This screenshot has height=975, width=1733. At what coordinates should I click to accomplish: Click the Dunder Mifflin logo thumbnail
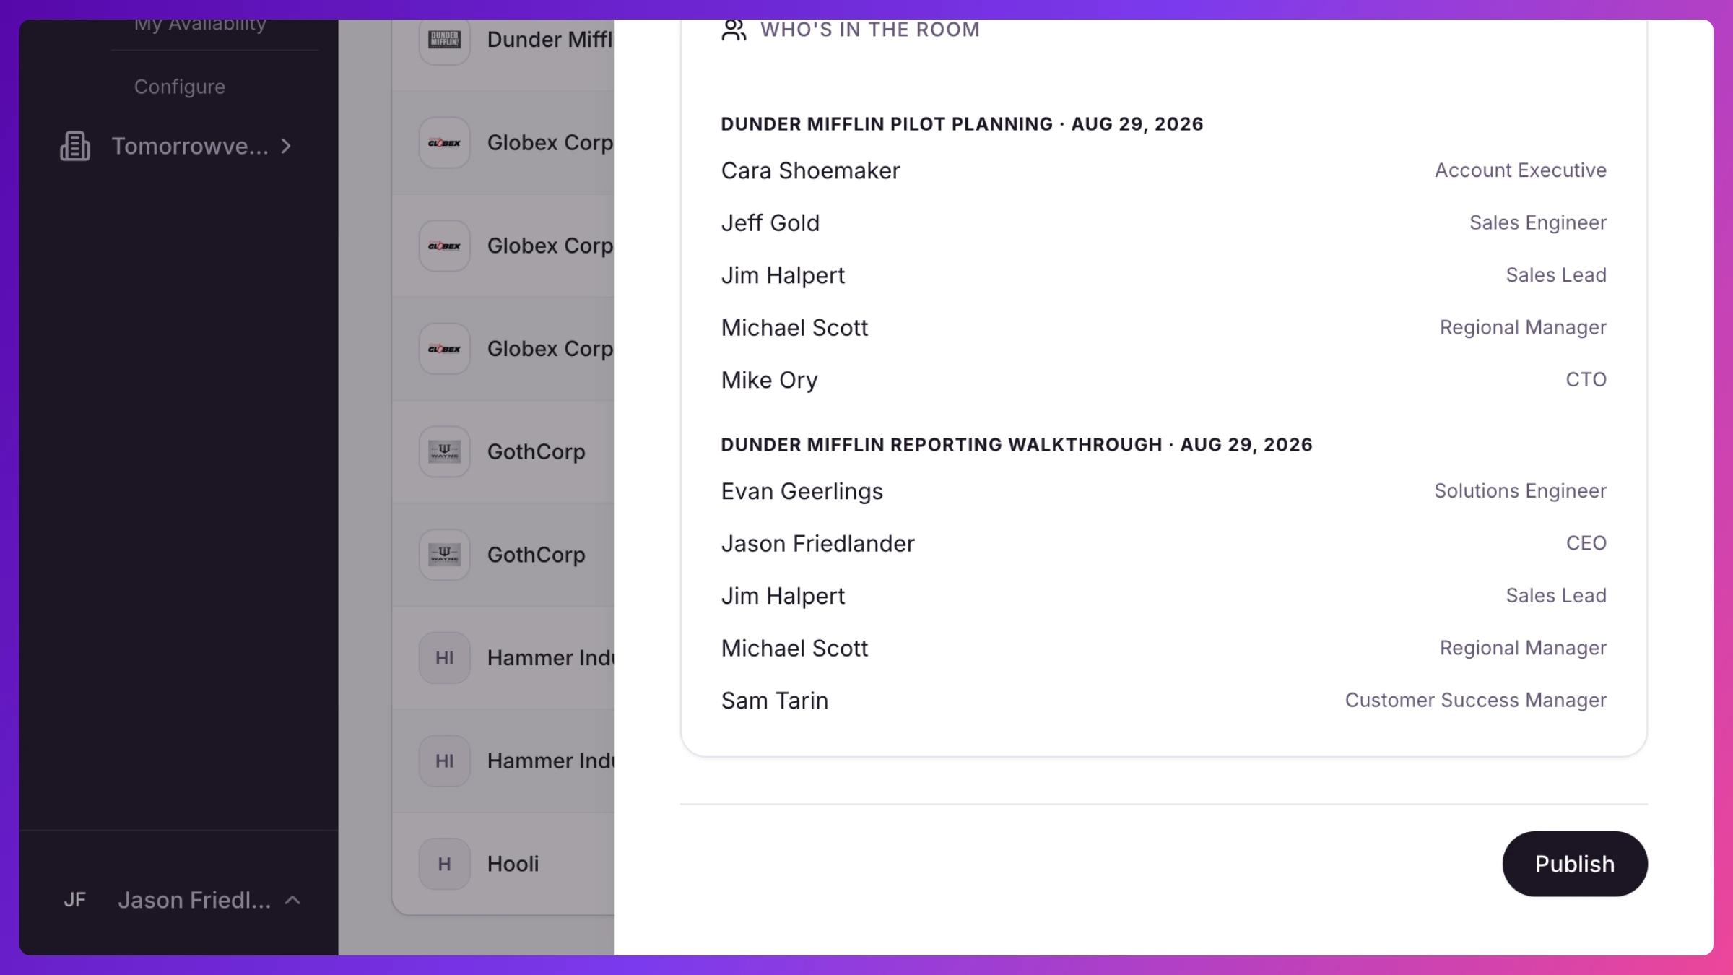pos(444,40)
